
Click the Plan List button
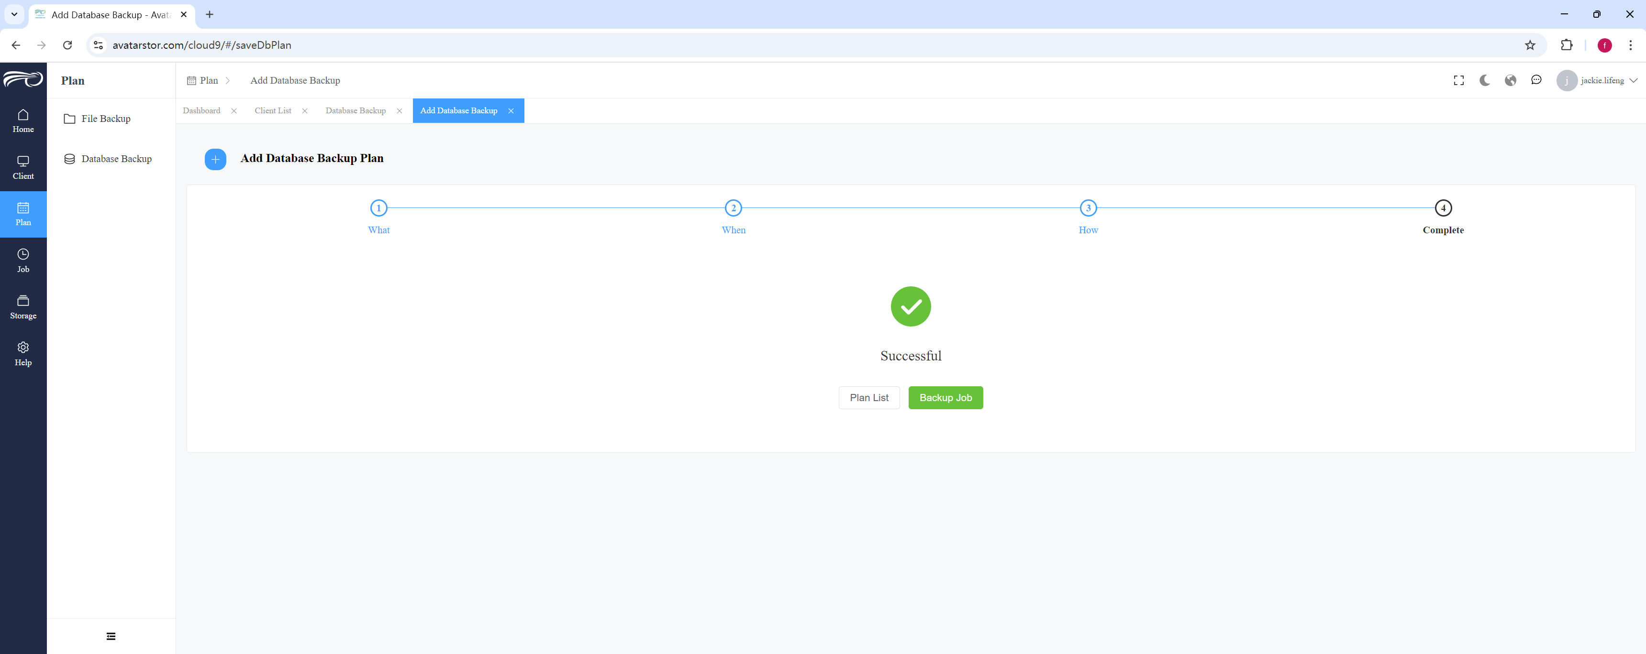click(869, 398)
